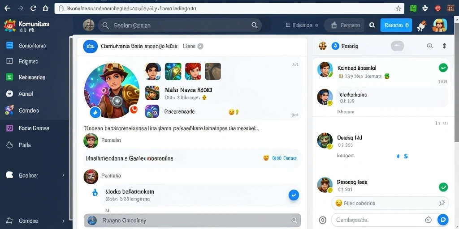459x229 pixels.
Task: Bookmark page with the star icon
Action: tap(398, 8)
